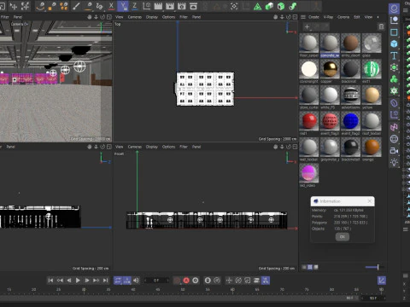The width and height of the screenshot is (410, 307).
Task: Toggle position keyframe recording icon
Action: tap(229, 281)
